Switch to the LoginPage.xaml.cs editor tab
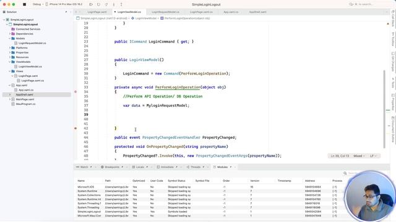The image size is (396, 222). click(x=201, y=12)
